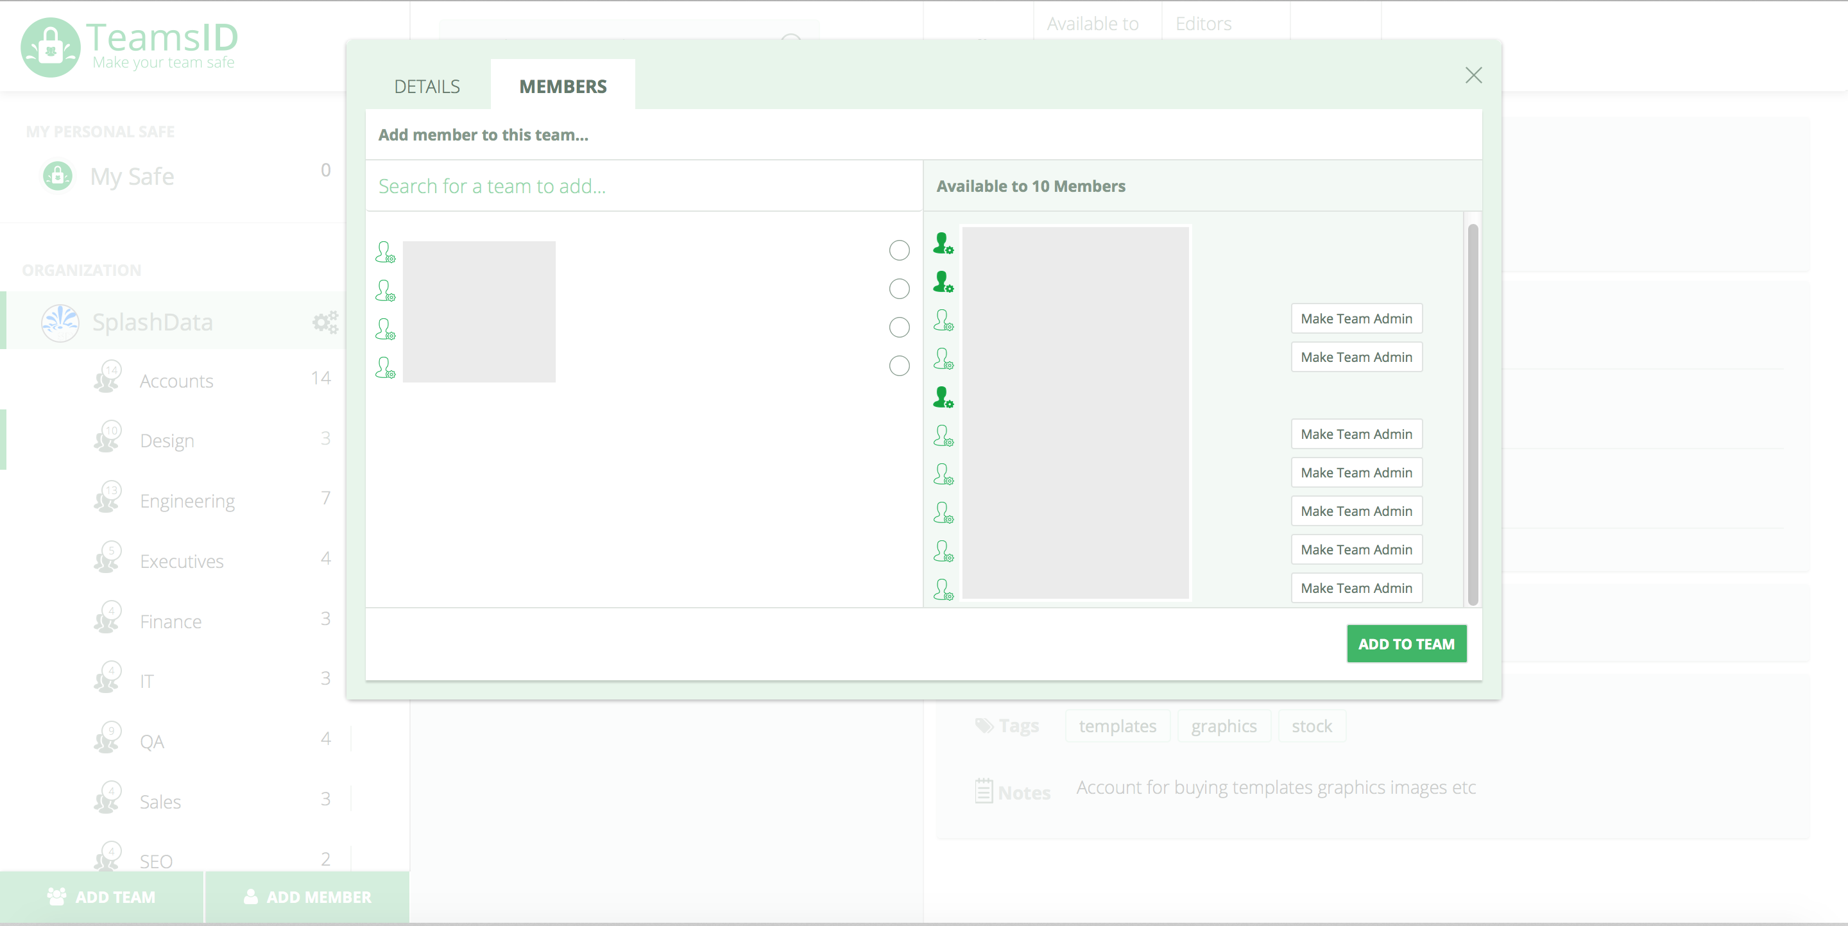This screenshot has height=926, width=1848.
Task: Click the SplashData organization logo icon
Action: [60, 322]
